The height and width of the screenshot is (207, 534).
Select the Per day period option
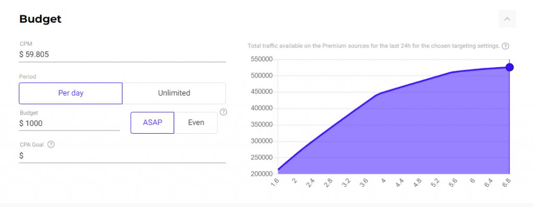[x=70, y=93]
